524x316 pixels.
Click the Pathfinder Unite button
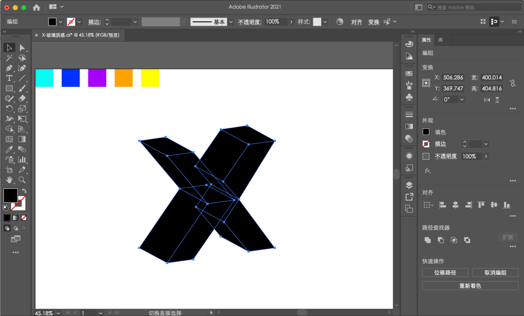pyautogui.click(x=427, y=240)
